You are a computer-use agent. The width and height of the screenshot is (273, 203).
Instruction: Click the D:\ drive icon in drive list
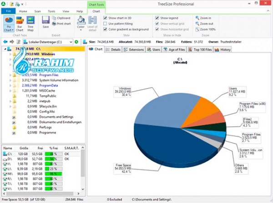pyautogui.click(x=5, y=159)
